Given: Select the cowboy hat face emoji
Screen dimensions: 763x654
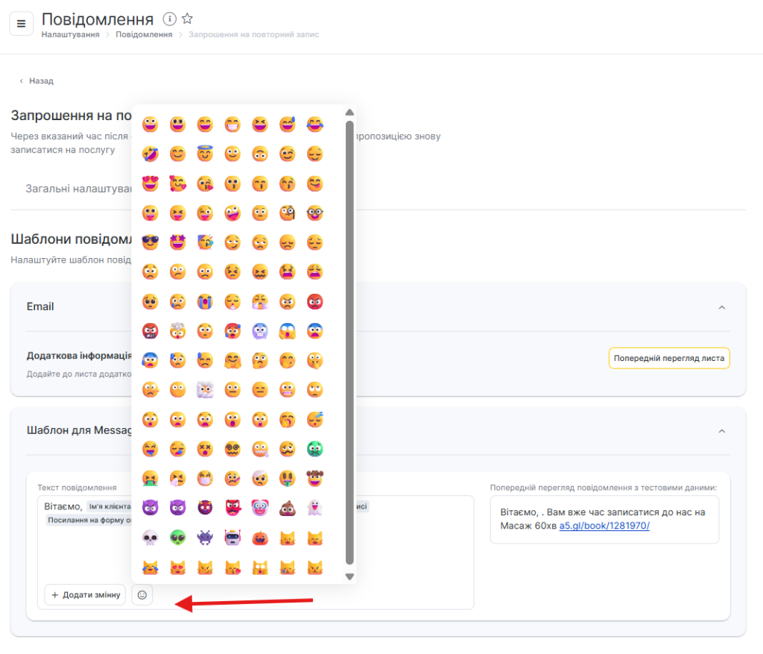Looking at the screenshot, I should 314,479.
